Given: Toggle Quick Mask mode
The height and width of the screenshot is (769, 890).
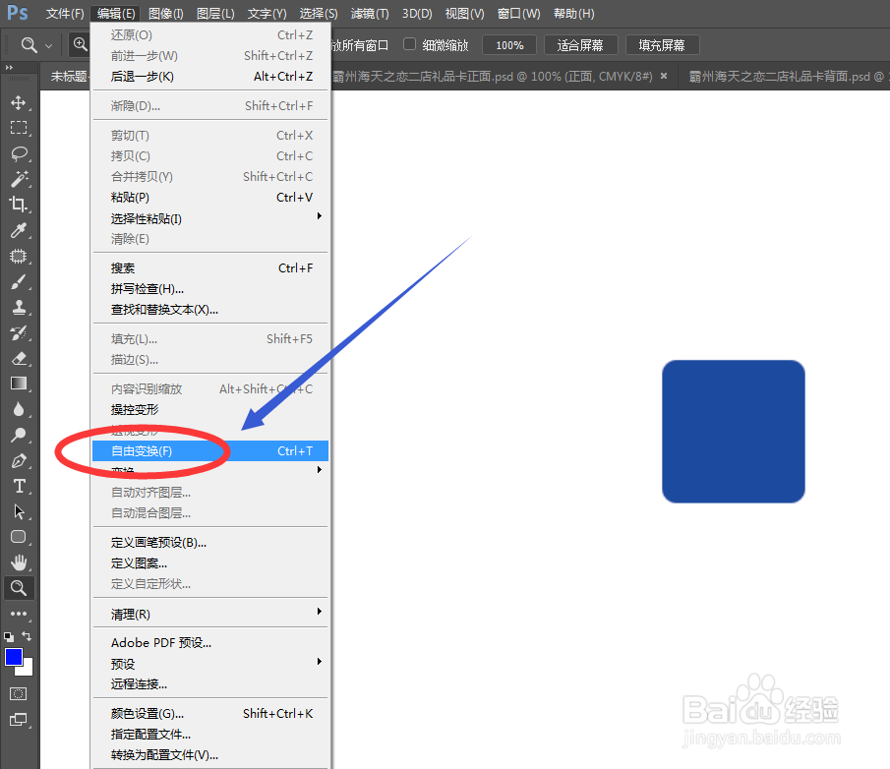Looking at the screenshot, I should pos(18,693).
